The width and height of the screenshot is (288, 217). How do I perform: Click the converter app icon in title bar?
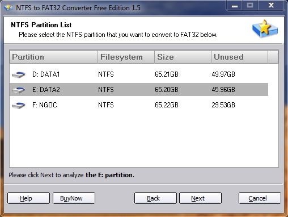tap(9, 8)
